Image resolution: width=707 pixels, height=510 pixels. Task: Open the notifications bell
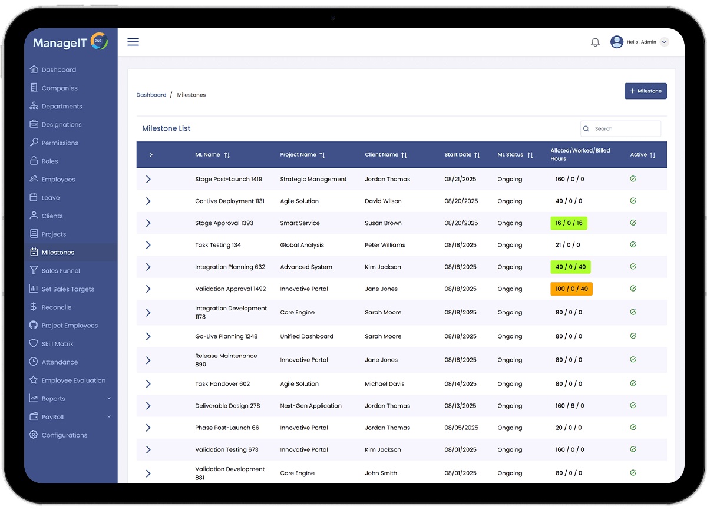tap(595, 42)
